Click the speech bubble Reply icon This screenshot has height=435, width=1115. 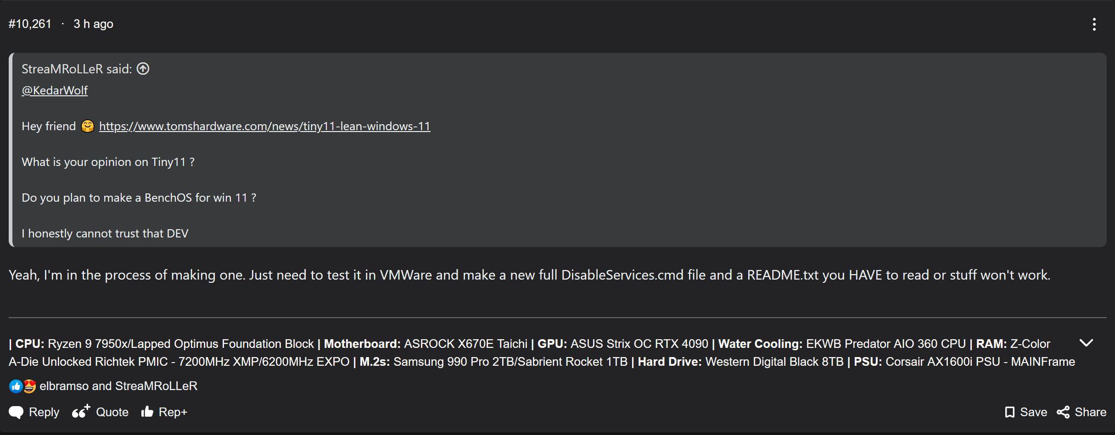[16, 412]
